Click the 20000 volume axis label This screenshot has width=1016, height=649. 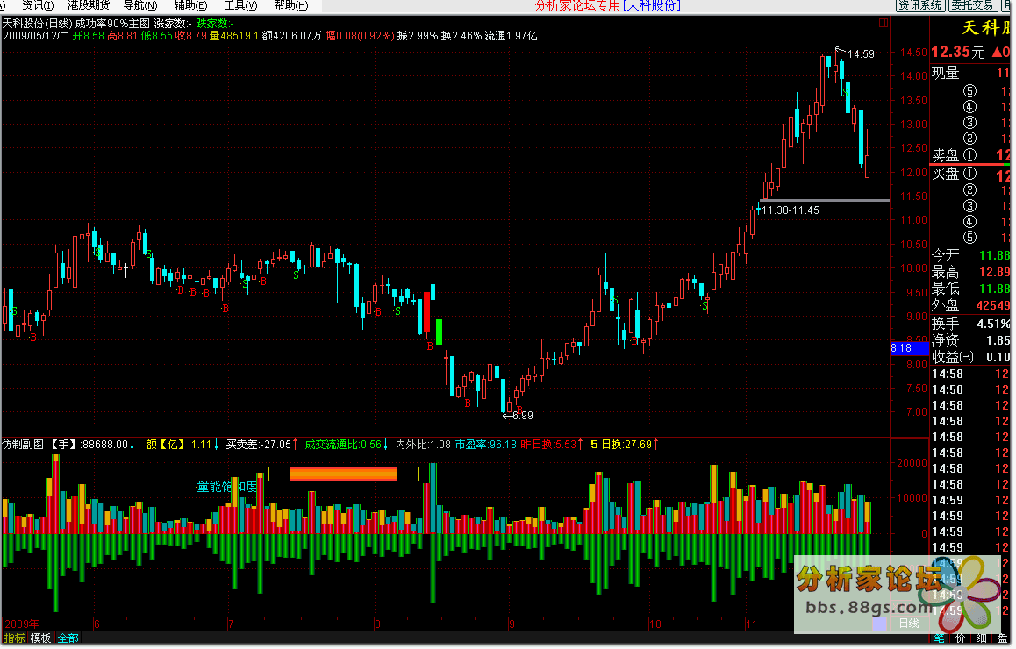(x=912, y=463)
